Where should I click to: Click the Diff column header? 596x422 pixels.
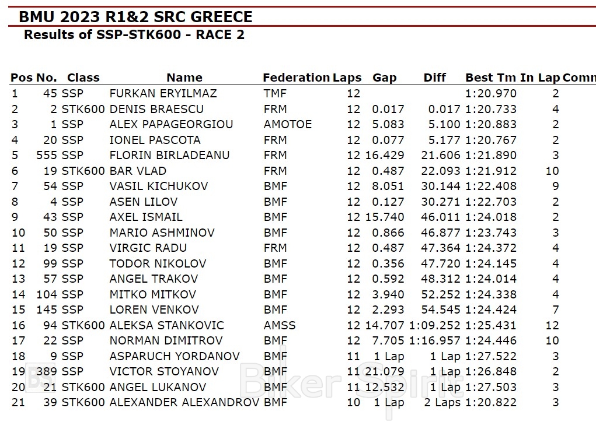[434, 78]
